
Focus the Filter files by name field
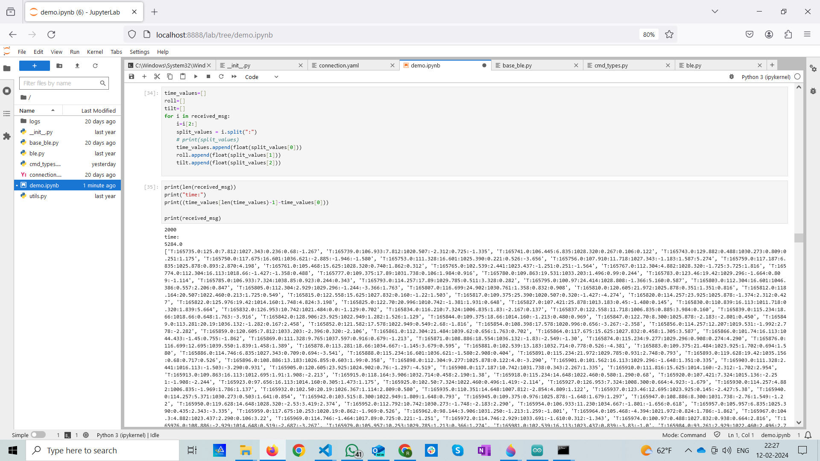click(64, 83)
